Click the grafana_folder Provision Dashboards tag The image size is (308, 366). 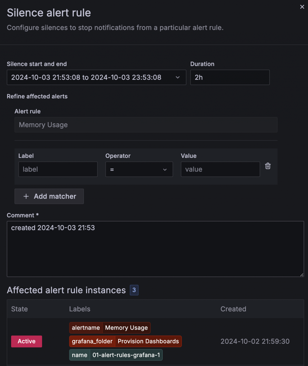click(x=125, y=341)
